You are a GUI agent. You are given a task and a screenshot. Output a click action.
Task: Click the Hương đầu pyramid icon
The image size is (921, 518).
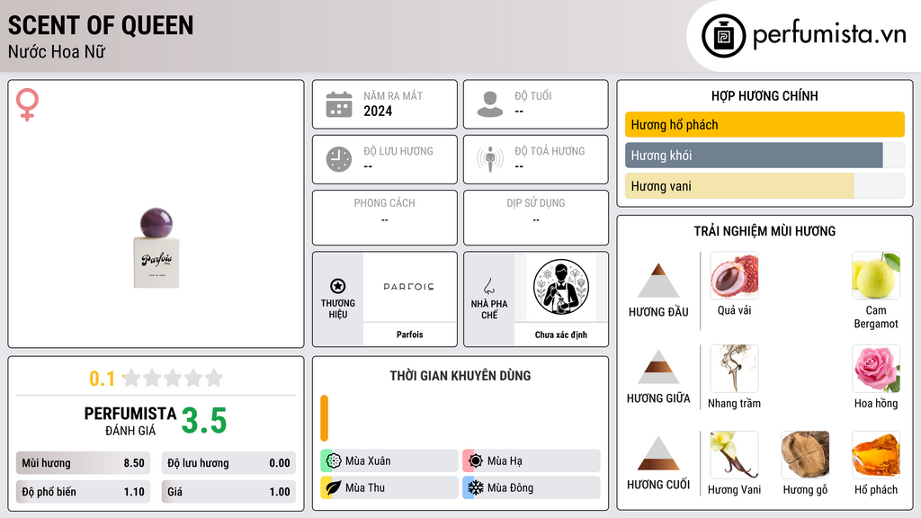(x=658, y=281)
